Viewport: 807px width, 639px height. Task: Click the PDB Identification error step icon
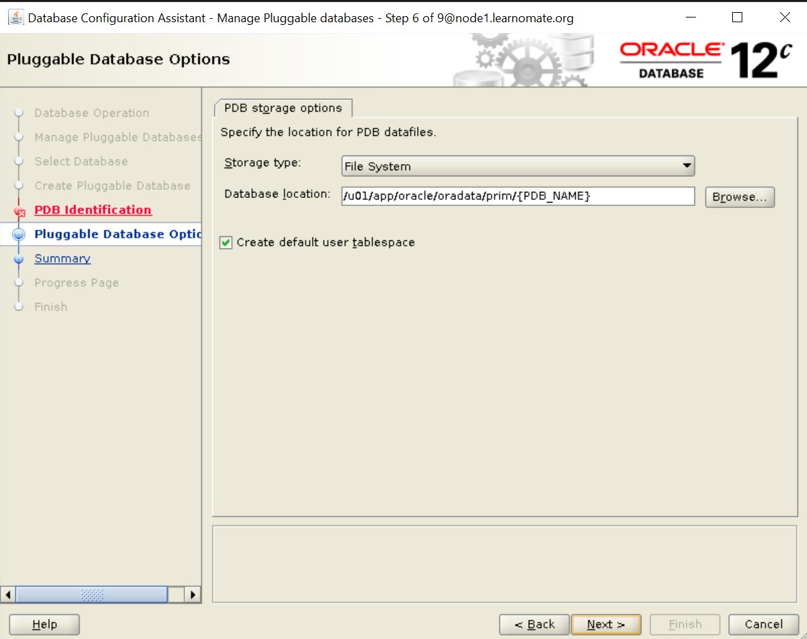(x=20, y=211)
